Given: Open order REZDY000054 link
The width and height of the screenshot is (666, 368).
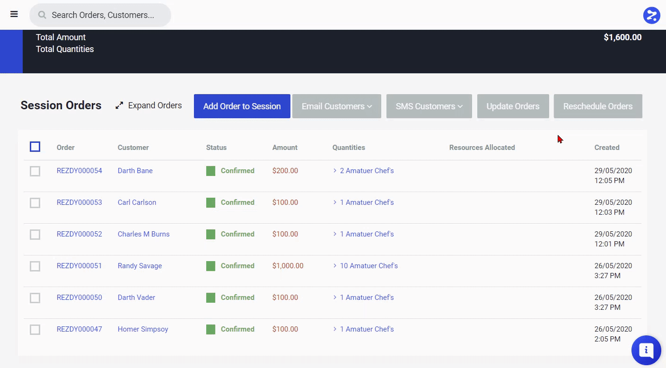Looking at the screenshot, I should 79,171.
